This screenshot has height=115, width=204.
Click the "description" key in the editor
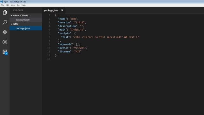point(68,26)
